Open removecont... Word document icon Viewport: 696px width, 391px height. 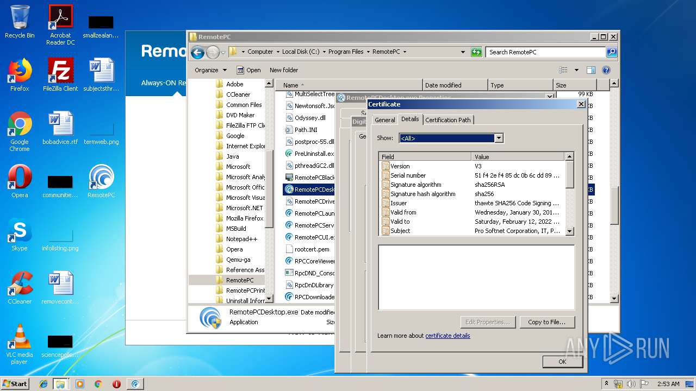[60, 288]
